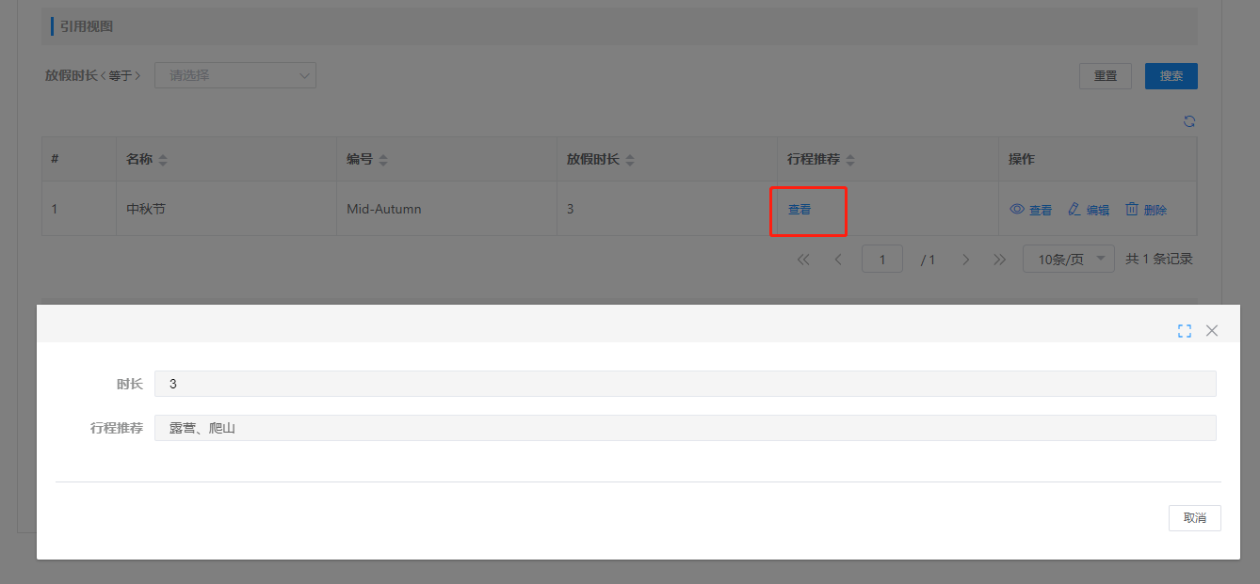Sort the table by 编号 column

pos(383,160)
